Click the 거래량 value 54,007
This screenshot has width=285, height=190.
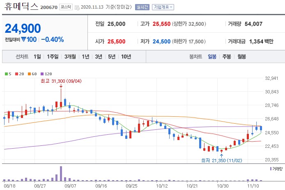(x=253, y=24)
